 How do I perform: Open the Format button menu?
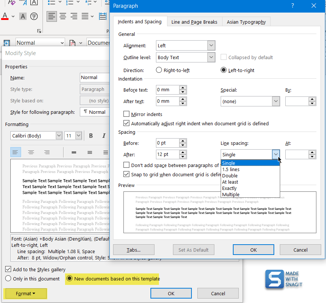pos(26,293)
